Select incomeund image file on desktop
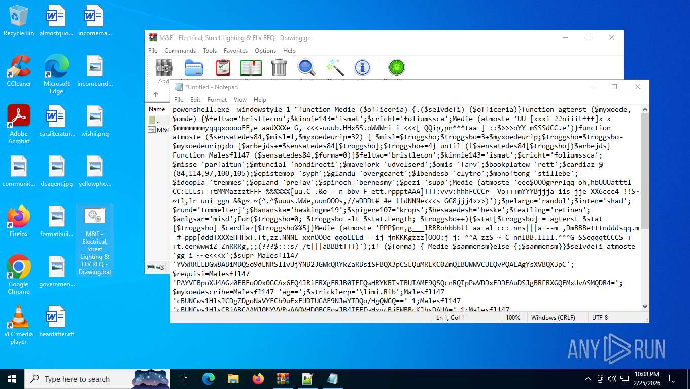The height and width of the screenshot is (389, 690). point(95,71)
